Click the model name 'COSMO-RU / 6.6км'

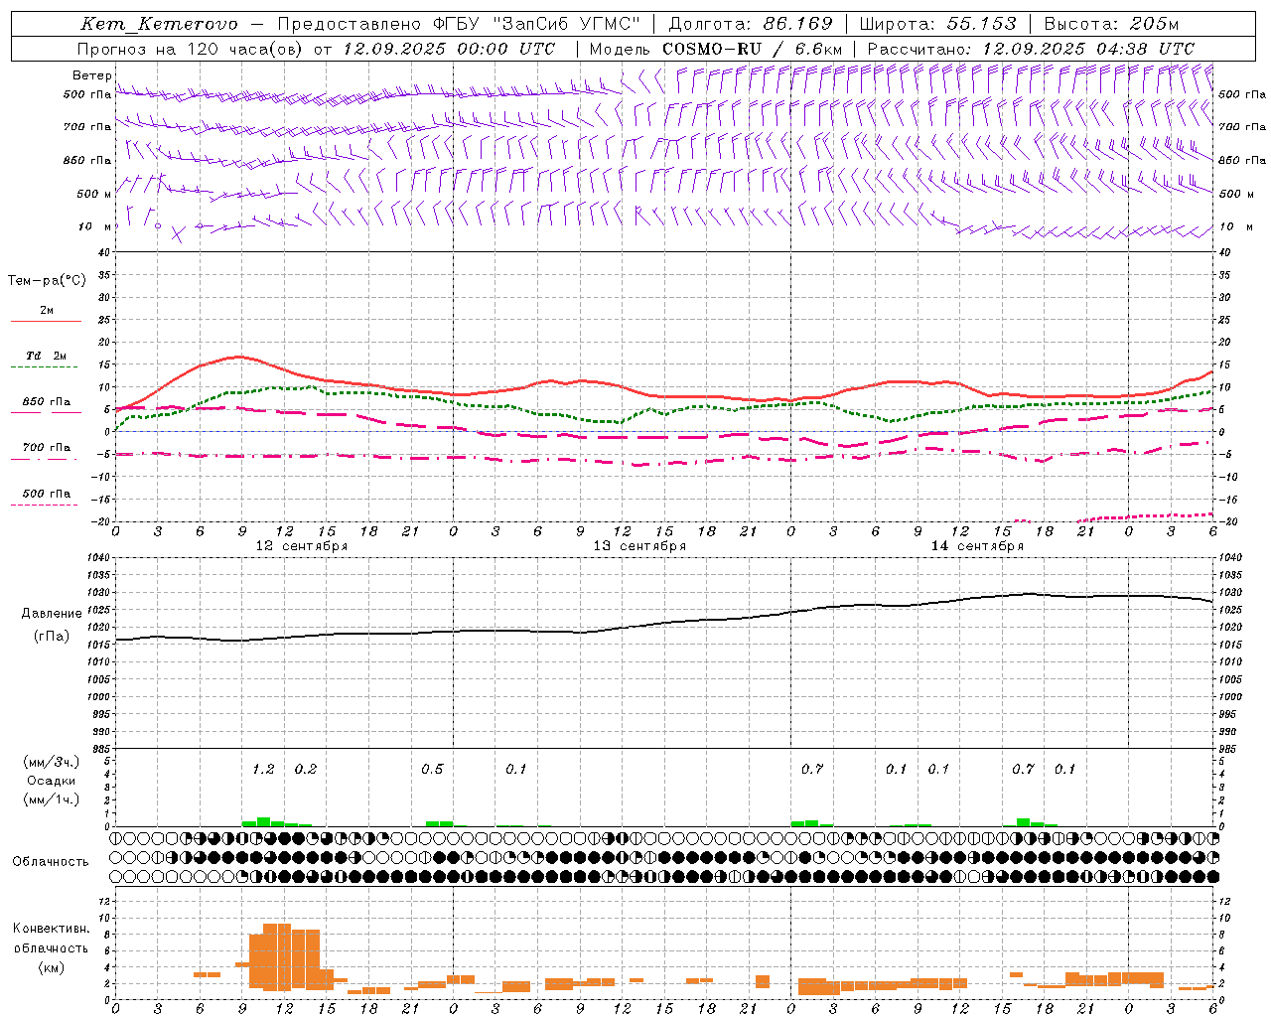[753, 49]
